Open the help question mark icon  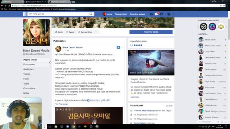pos(169,14)
